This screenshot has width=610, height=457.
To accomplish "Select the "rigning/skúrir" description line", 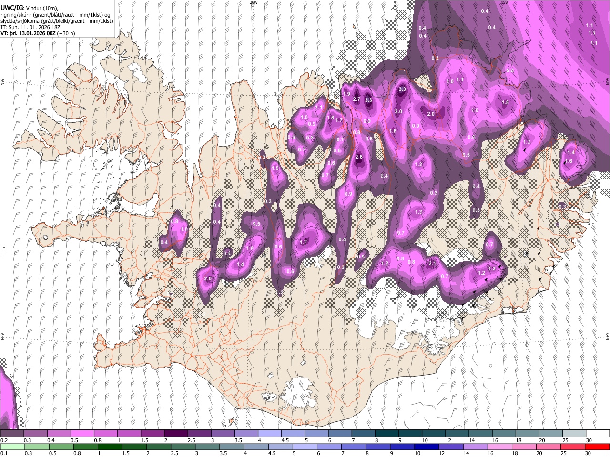I will tap(55, 14).
